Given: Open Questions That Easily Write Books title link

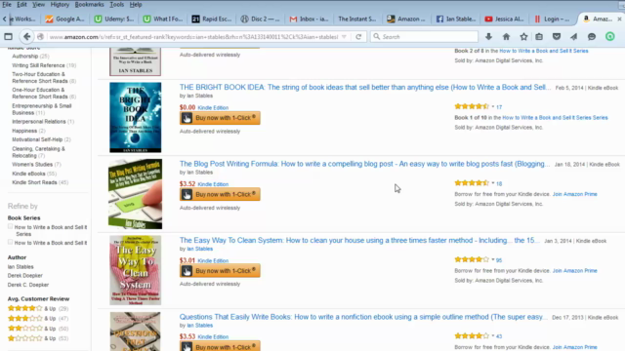Looking at the screenshot, I should [x=363, y=317].
